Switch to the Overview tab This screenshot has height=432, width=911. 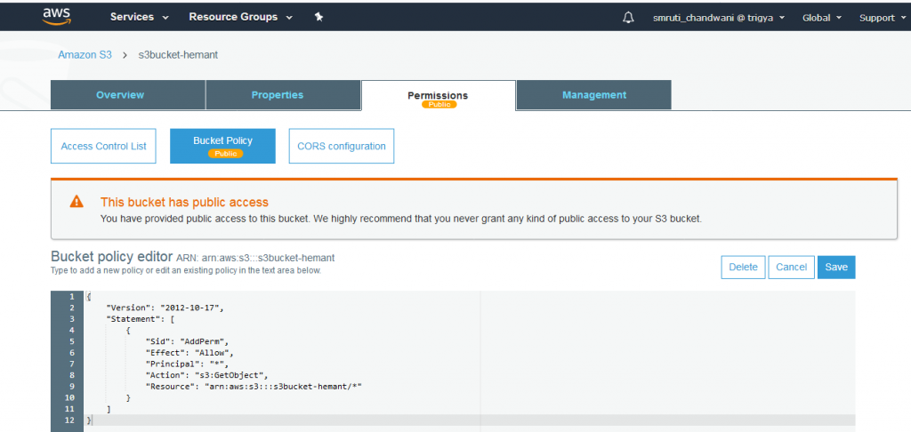128,94
